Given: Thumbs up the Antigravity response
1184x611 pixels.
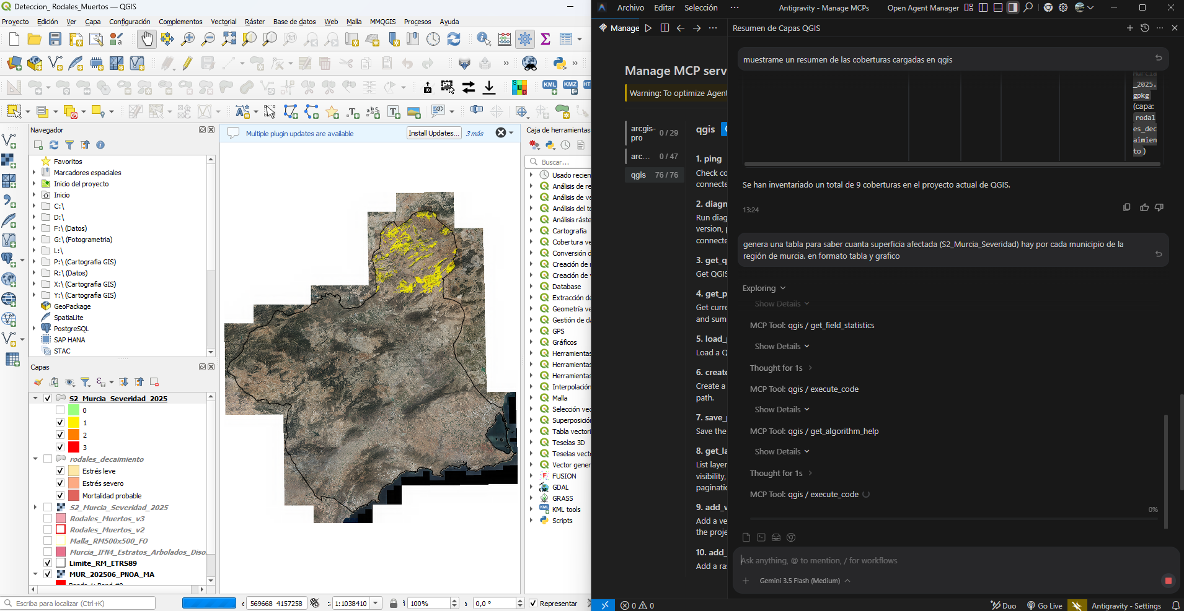Looking at the screenshot, I should (x=1144, y=207).
